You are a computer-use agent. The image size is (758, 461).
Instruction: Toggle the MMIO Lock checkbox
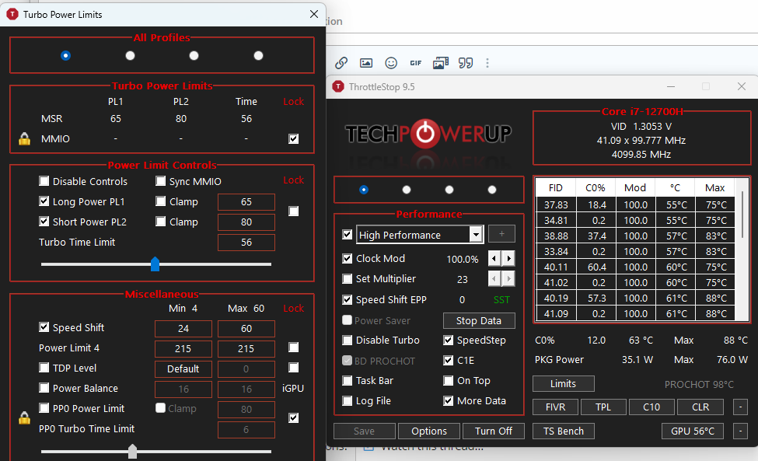coord(293,139)
